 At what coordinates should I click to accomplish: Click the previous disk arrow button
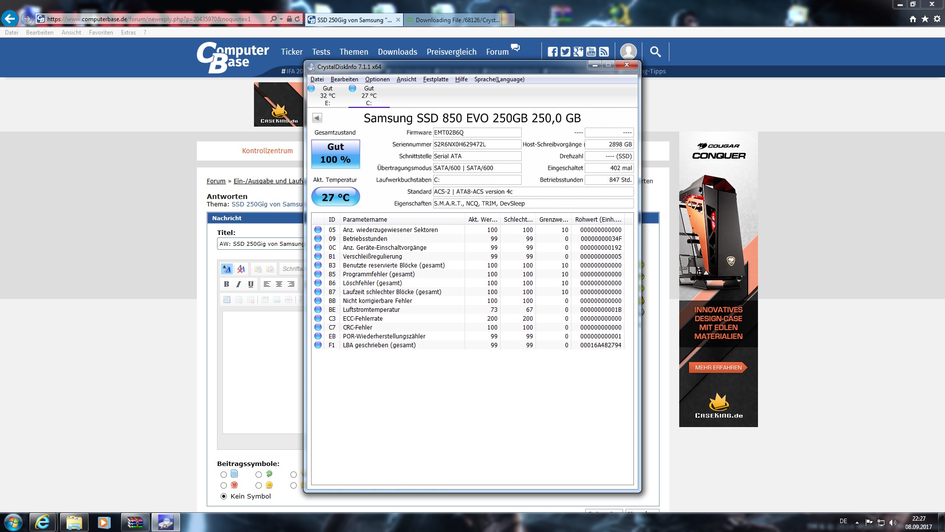point(317,118)
